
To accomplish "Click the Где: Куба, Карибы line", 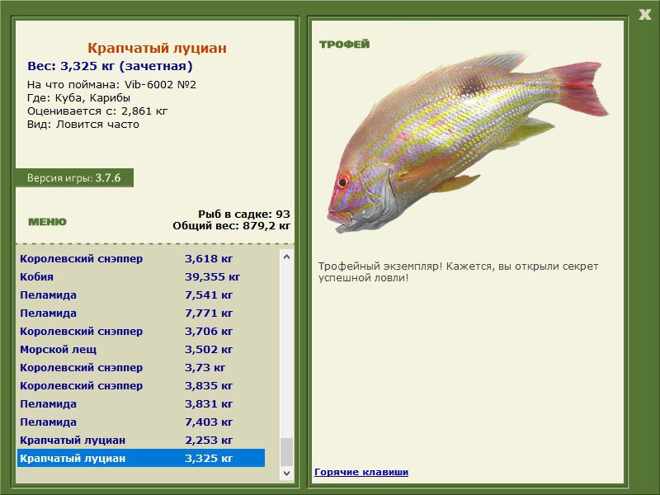I will click(78, 98).
